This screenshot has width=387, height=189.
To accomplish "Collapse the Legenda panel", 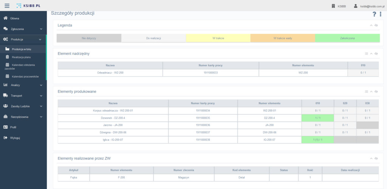I will point(371,25).
